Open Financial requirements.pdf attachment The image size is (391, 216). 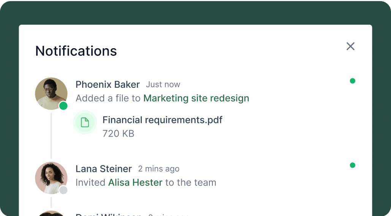point(162,120)
